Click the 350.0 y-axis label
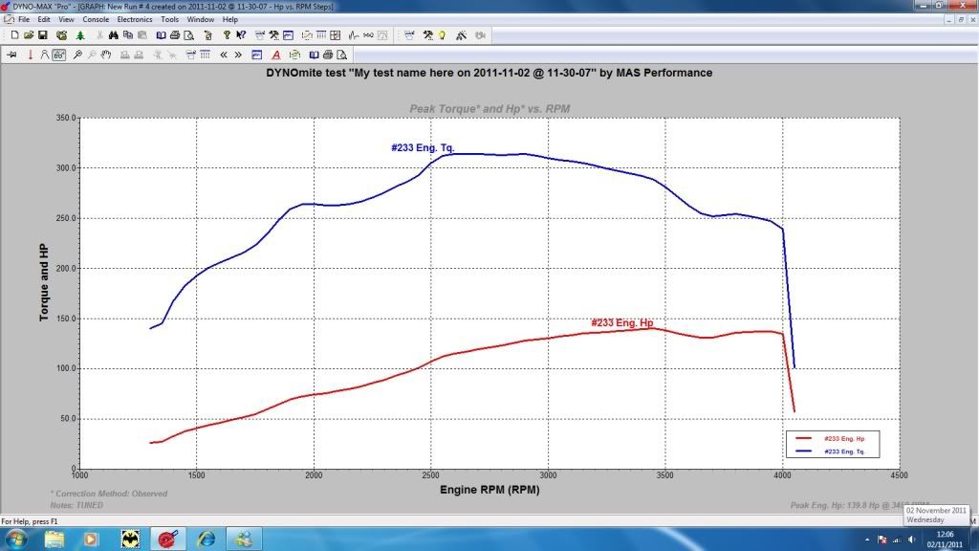The image size is (979, 551). [x=66, y=118]
